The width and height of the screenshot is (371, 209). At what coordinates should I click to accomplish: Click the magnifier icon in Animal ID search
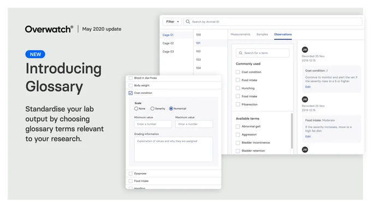pos(188,22)
